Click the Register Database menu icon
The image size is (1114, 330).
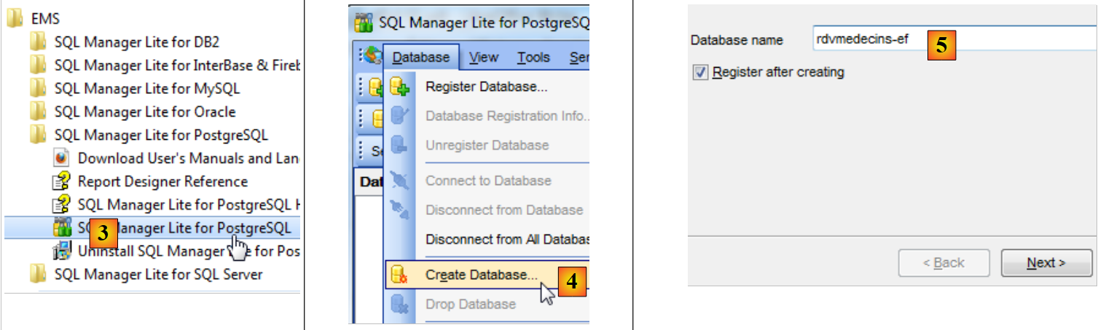tap(400, 87)
